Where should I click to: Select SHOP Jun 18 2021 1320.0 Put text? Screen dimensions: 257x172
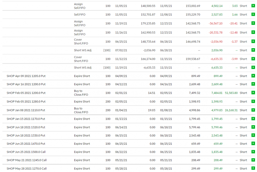point(26,127)
